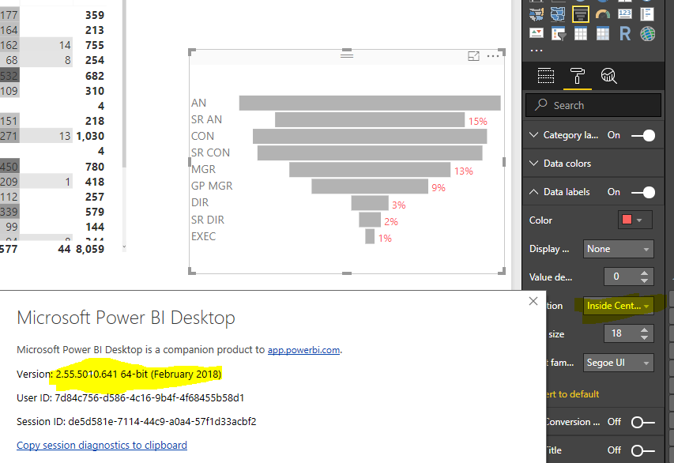Decrease the Text size stepper
Screen dimensions: 674x463
[644, 337]
